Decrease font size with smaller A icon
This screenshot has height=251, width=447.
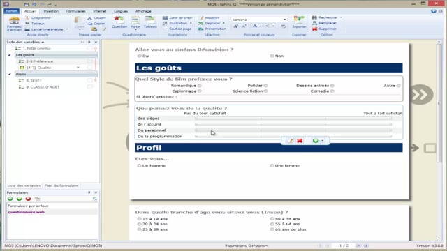click(x=244, y=26)
